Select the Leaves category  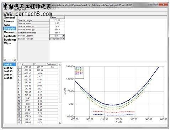coord(9,21)
